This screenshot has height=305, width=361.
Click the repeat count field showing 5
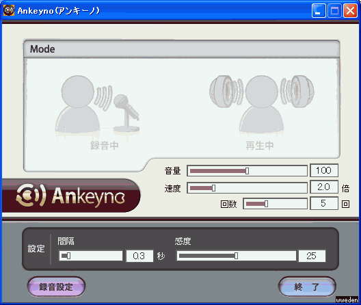[324, 203]
